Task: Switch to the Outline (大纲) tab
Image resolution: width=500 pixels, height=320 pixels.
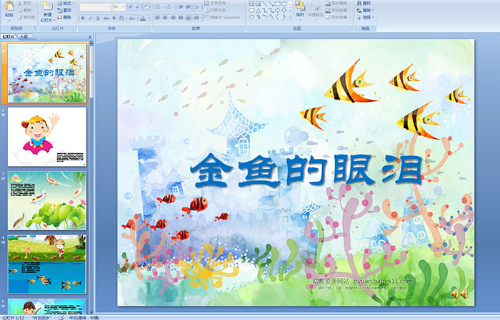Action: [x=23, y=36]
